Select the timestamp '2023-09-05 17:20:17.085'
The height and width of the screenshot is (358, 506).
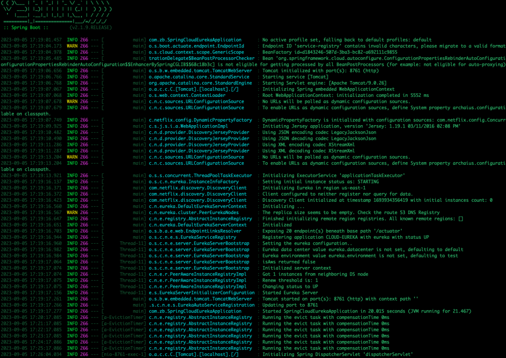pos(31,316)
